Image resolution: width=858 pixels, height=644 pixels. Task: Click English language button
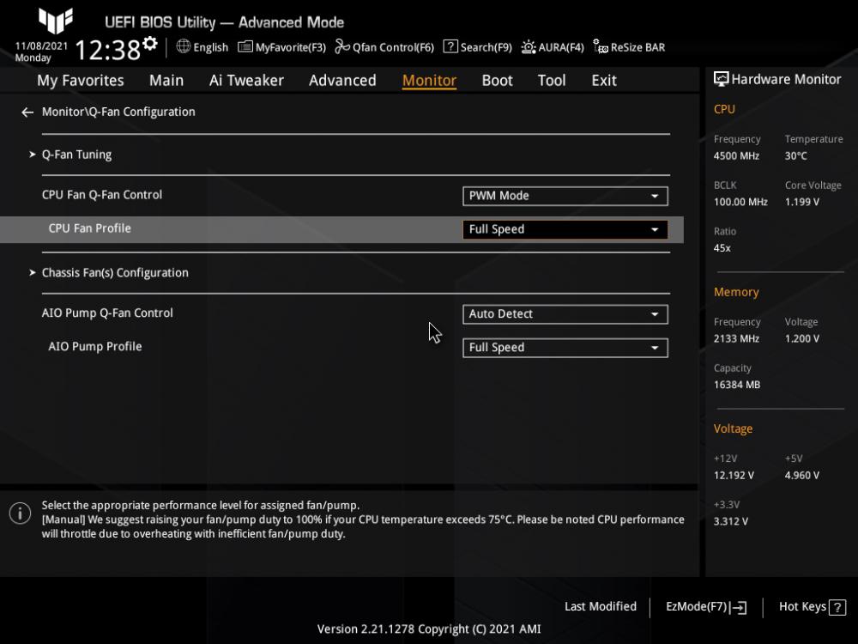pyautogui.click(x=202, y=47)
